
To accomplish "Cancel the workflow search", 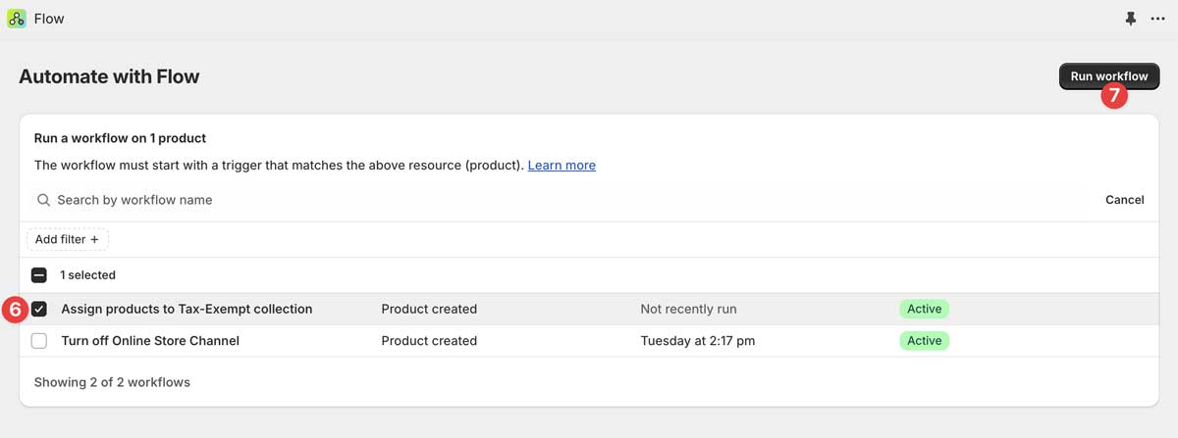I will click(1124, 200).
